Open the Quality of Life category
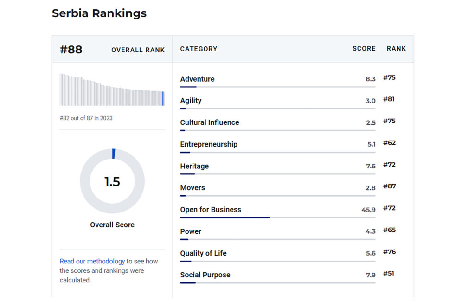Screen dimensions: 475x308 (203, 253)
